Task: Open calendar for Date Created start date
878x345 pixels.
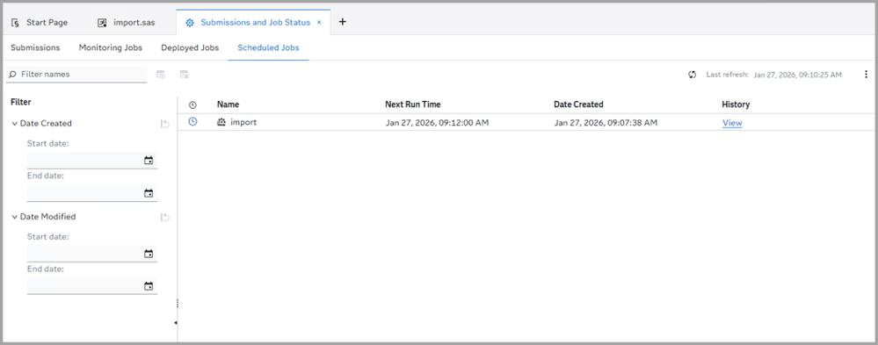Action: tap(149, 161)
